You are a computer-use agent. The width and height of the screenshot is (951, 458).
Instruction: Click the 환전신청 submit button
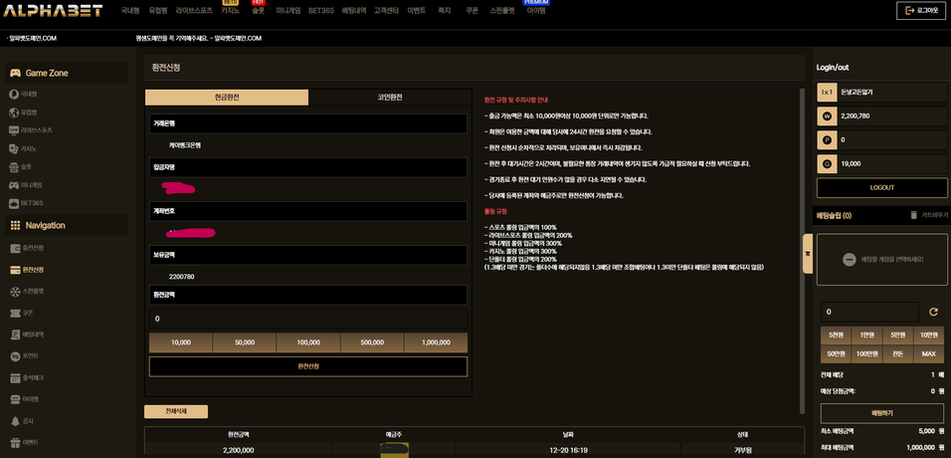point(307,366)
